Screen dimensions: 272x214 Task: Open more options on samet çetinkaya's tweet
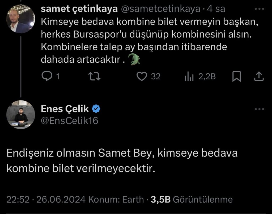[259, 9]
